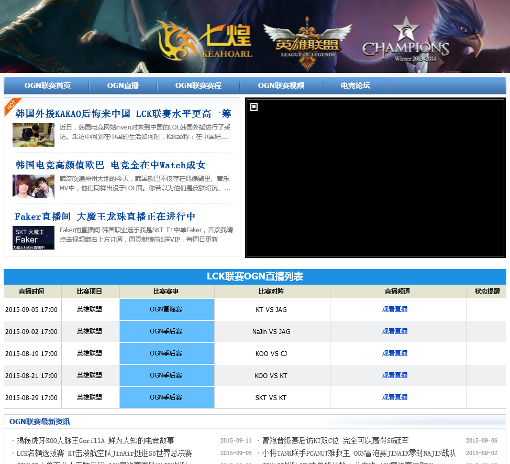Image resolution: width=510 pixels, height=464 pixels.
Task: Click the small square icon in video player
Action: pyautogui.click(x=254, y=107)
